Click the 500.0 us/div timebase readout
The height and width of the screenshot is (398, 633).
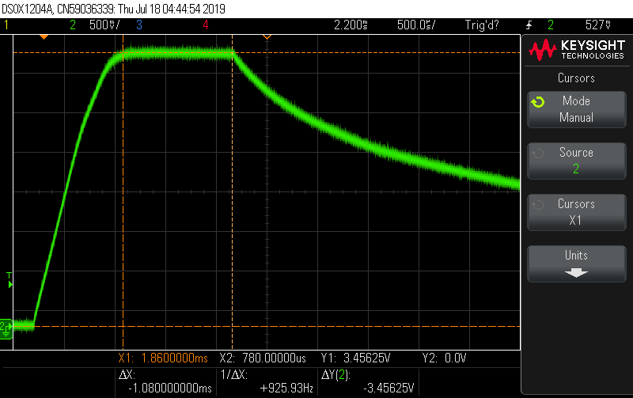(x=416, y=25)
